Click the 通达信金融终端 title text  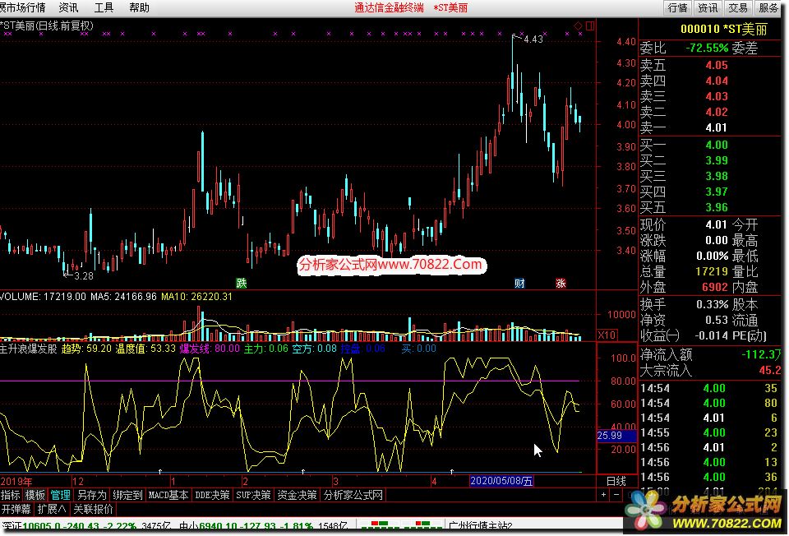point(389,7)
